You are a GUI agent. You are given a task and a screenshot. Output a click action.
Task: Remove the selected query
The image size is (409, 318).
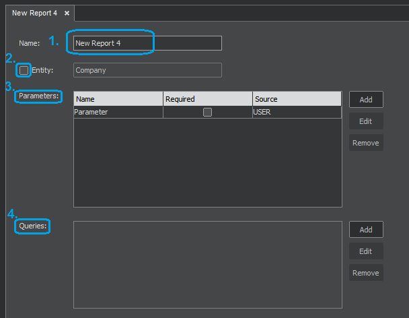pos(366,273)
